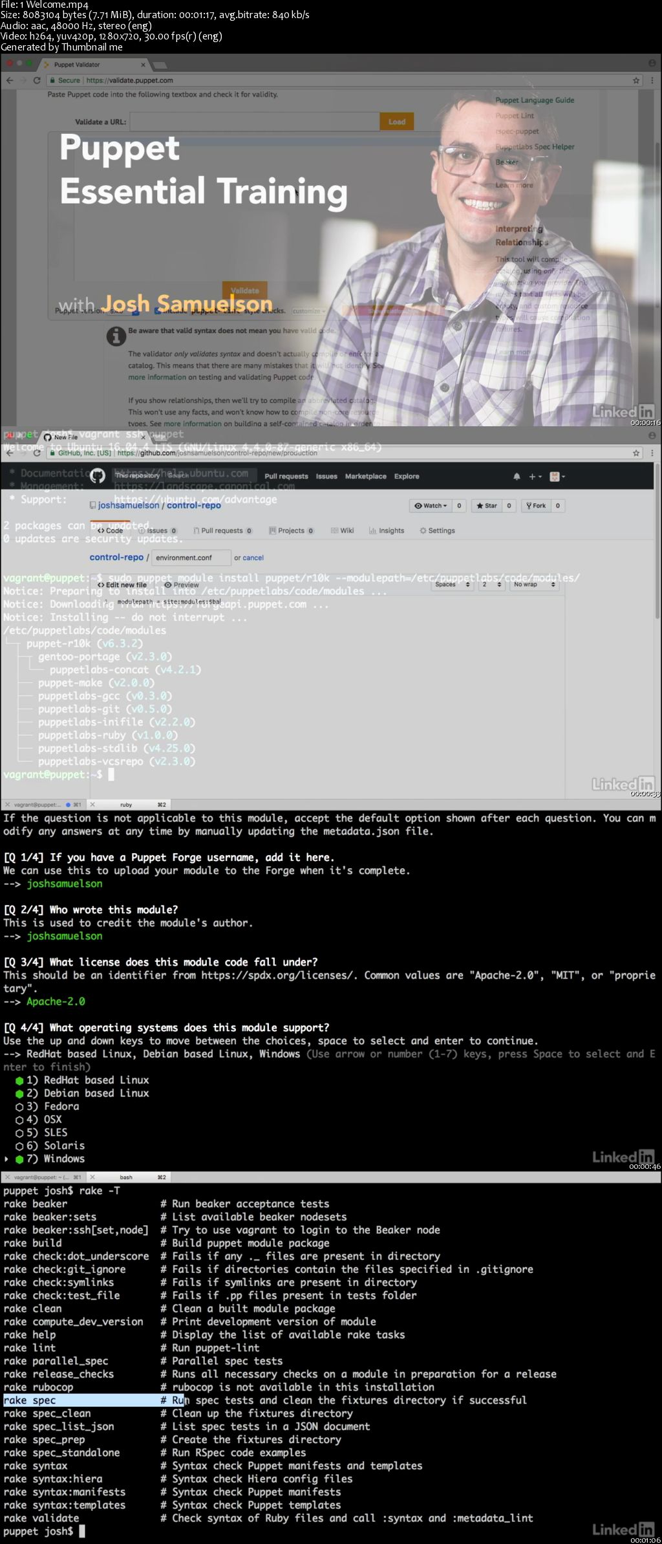Screen dimensions: 662x1544
Task: Click the environment.conf filename field
Action: [x=191, y=558]
